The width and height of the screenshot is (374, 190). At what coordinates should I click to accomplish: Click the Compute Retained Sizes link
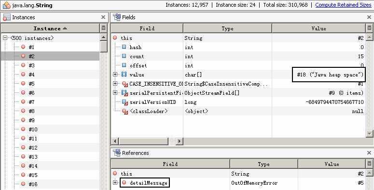[x=343, y=5]
